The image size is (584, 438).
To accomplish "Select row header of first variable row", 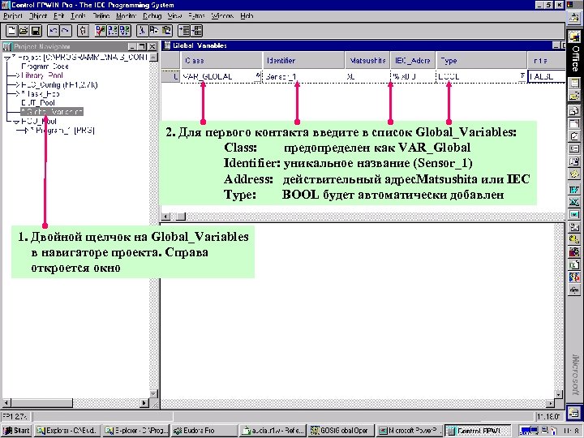I will coord(171,76).
